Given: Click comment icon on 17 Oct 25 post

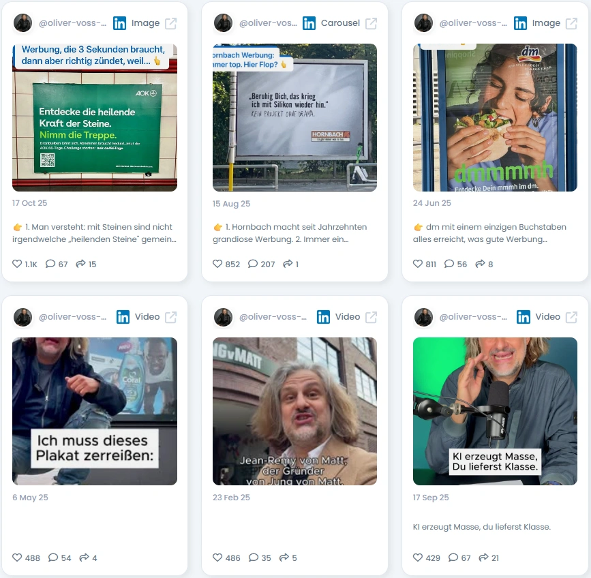Looking at the screenshot, I should point(50,264).
